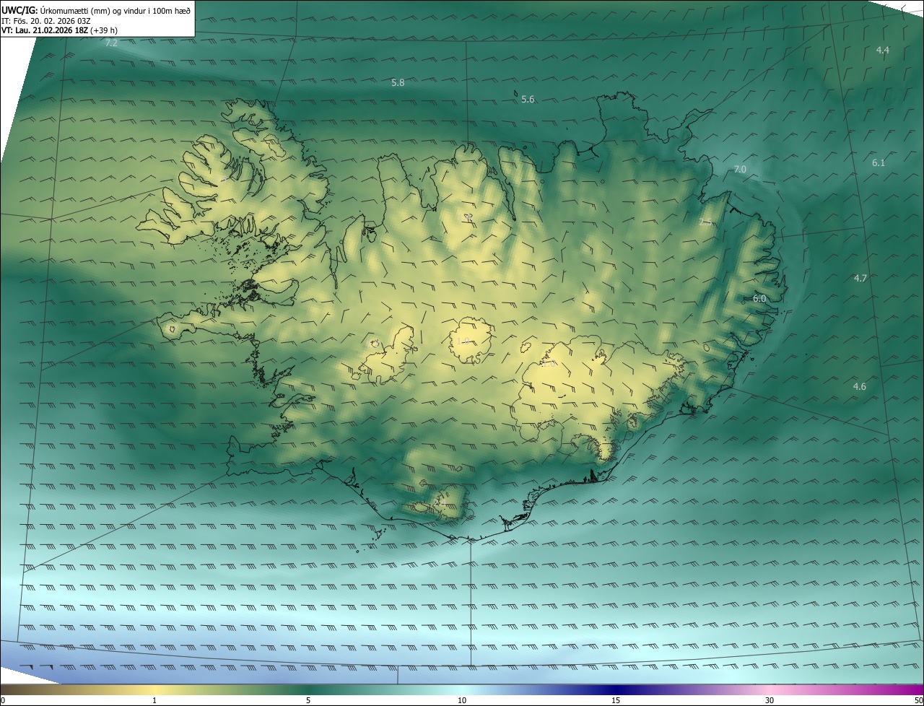Click the 7.2 precipitation value label
The width and height of the screenshot is (924, 706).
111,43
